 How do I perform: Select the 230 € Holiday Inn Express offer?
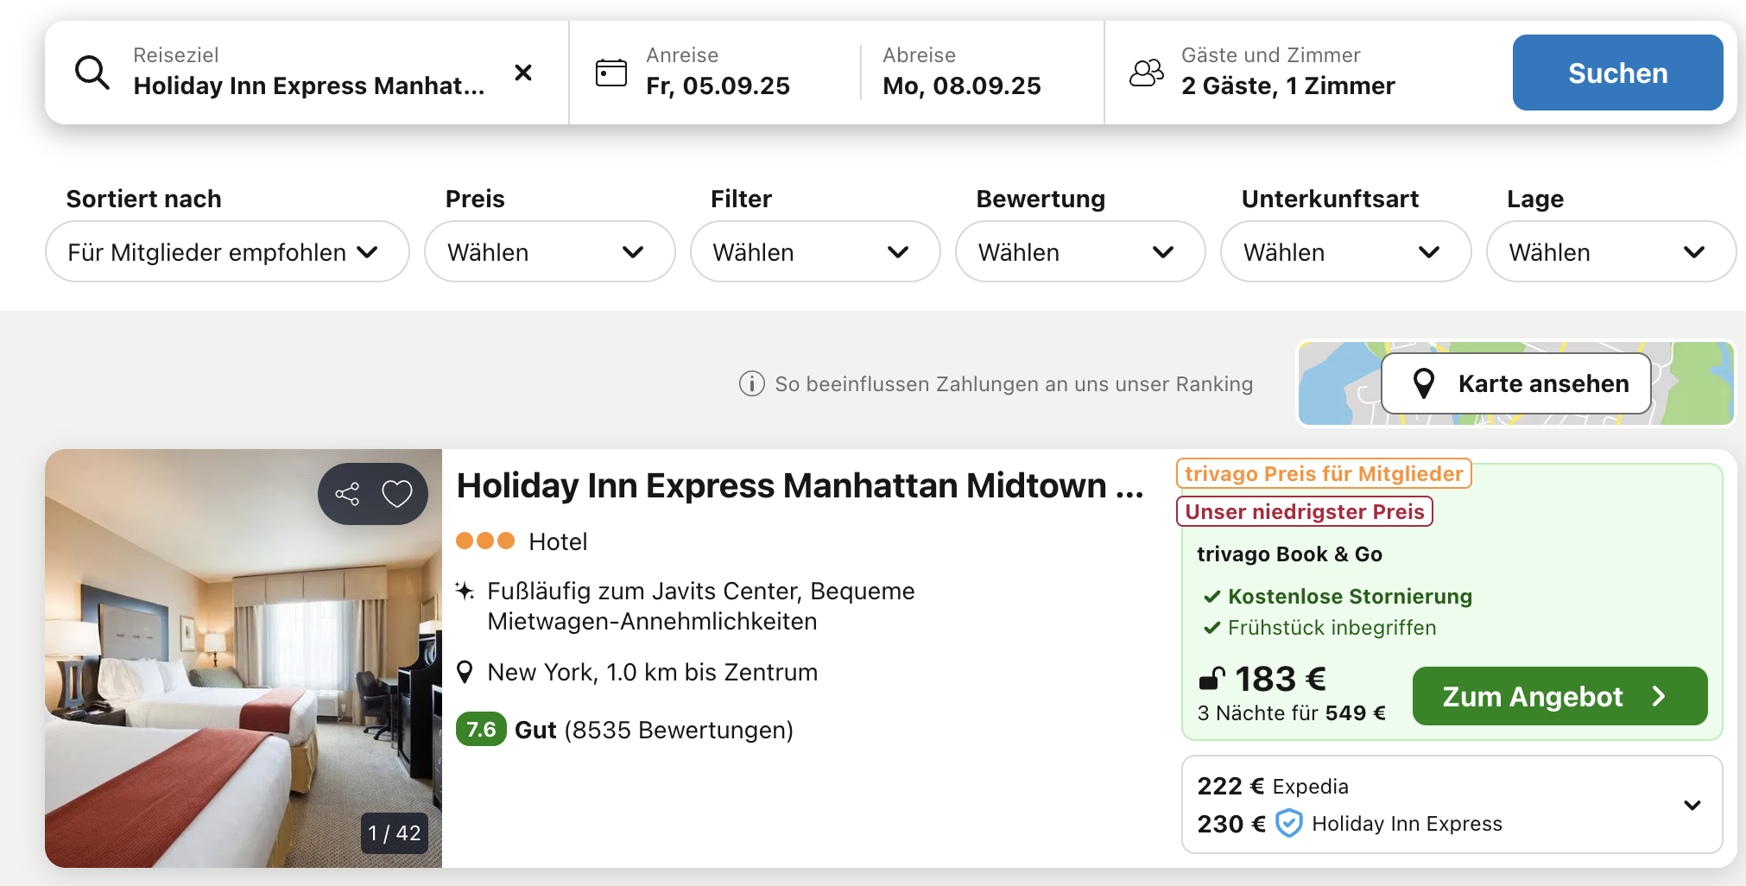point(1349,823)
